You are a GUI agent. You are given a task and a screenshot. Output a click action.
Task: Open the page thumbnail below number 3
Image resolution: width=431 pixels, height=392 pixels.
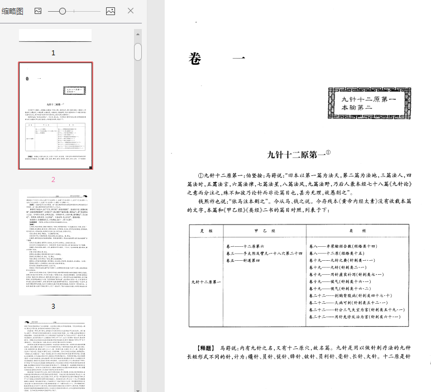tap(55, 354)
